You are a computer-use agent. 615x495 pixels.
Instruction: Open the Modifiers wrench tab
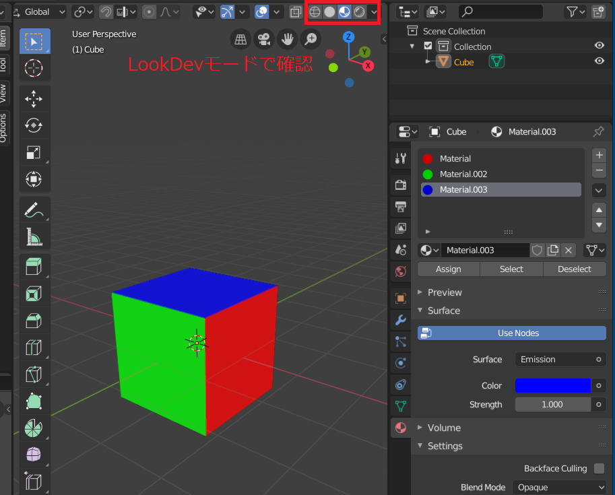[x=400, y=320]
